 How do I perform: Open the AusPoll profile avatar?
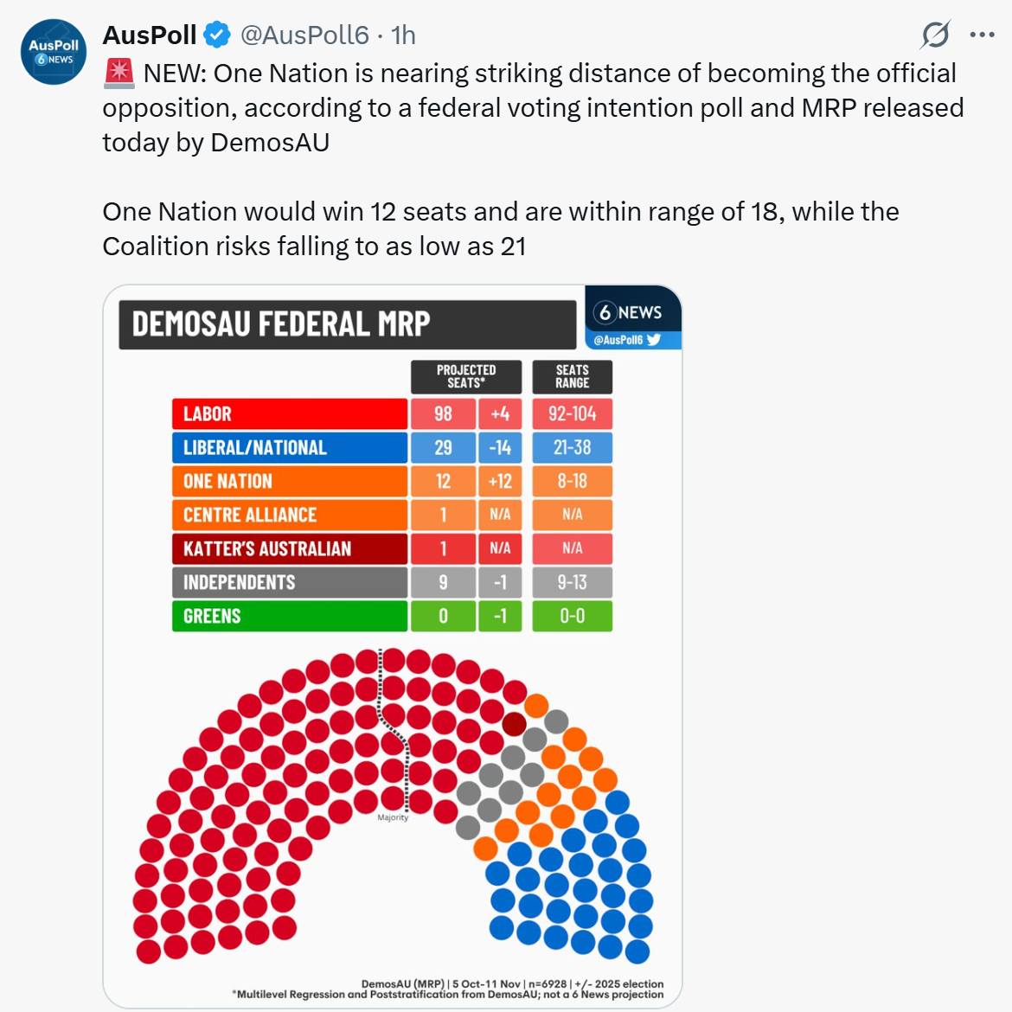[54, 52]
